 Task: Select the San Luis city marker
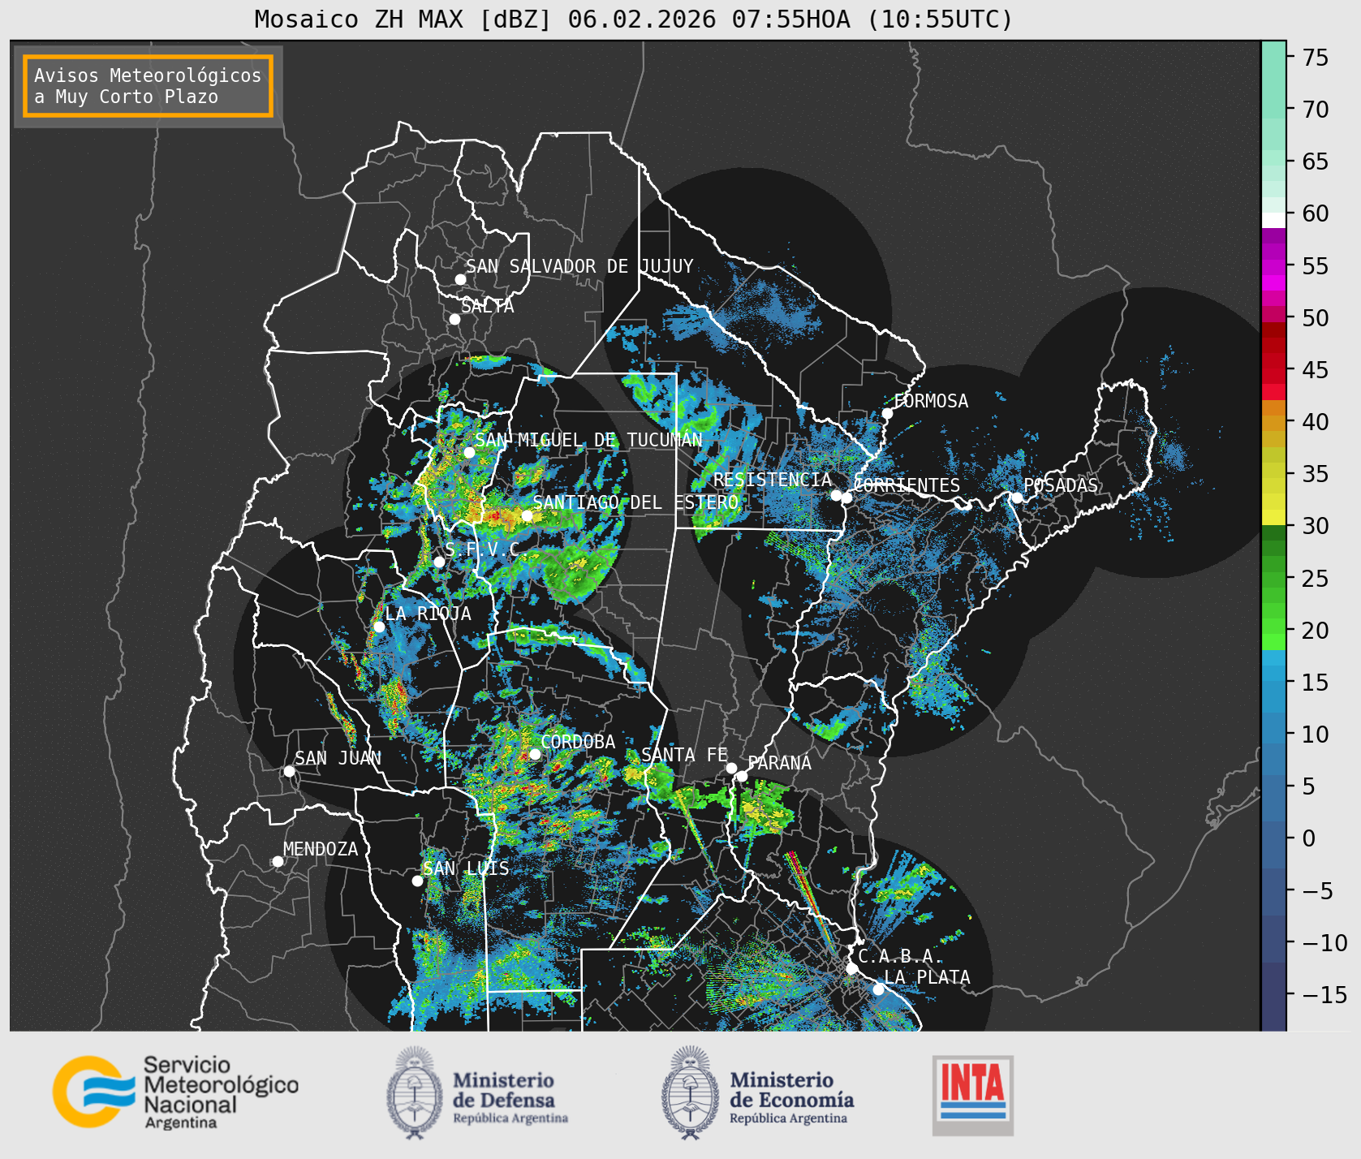[x=417, y=881]
